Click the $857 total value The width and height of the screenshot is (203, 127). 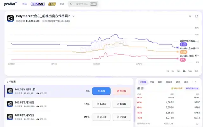click(197, 102)
